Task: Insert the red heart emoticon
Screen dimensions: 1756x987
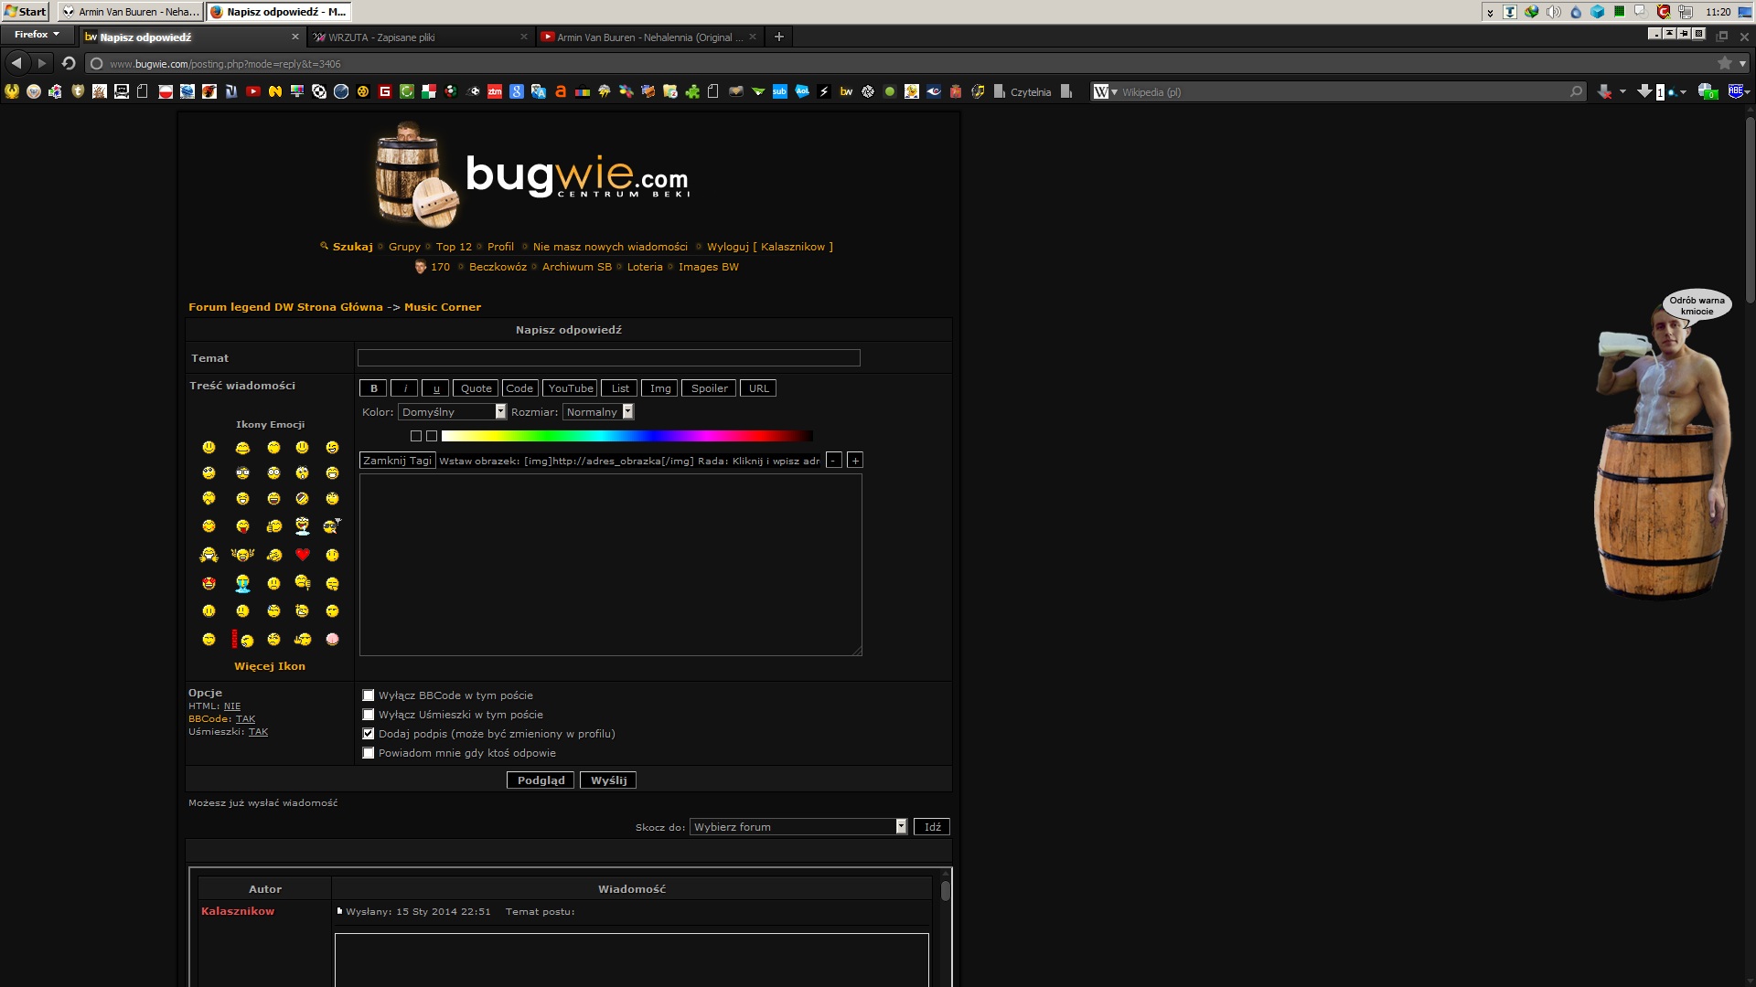Action: [303, 555]
